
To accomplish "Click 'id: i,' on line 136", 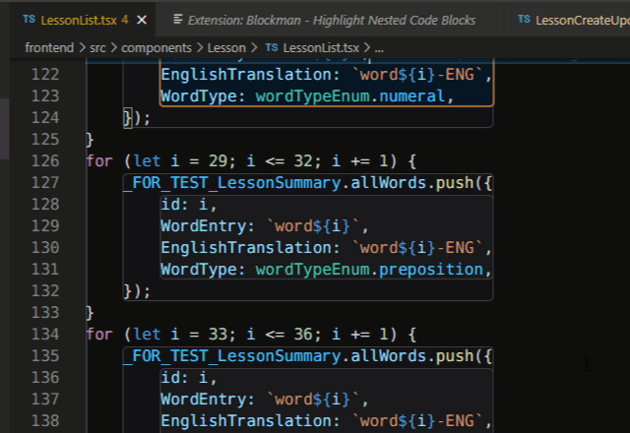I will click(189, 378).
